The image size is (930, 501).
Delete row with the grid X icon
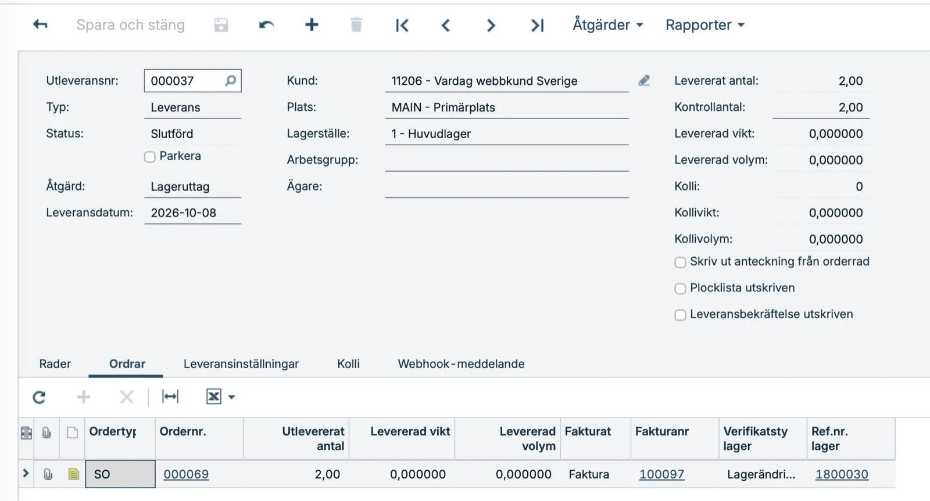[x=126, y=397]
